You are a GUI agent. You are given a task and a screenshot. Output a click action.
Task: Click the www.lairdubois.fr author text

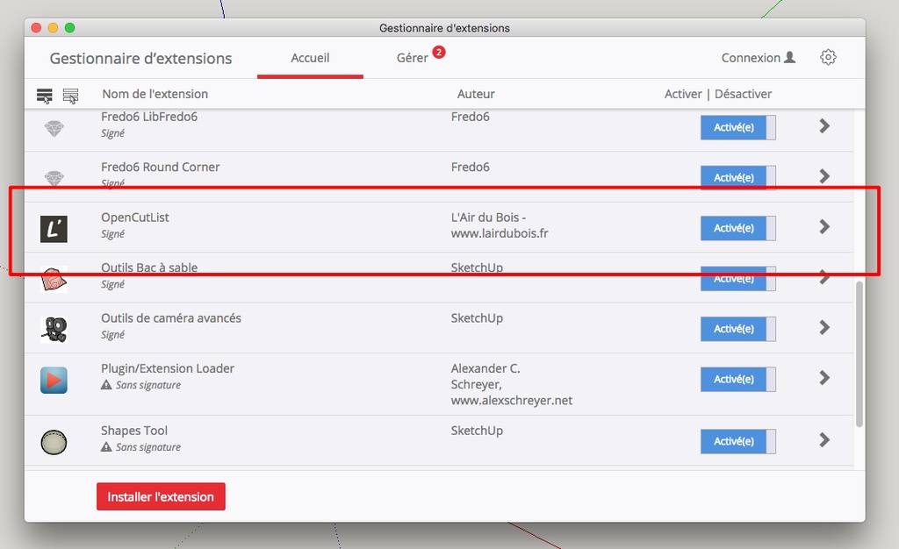[x=500, y=233]
